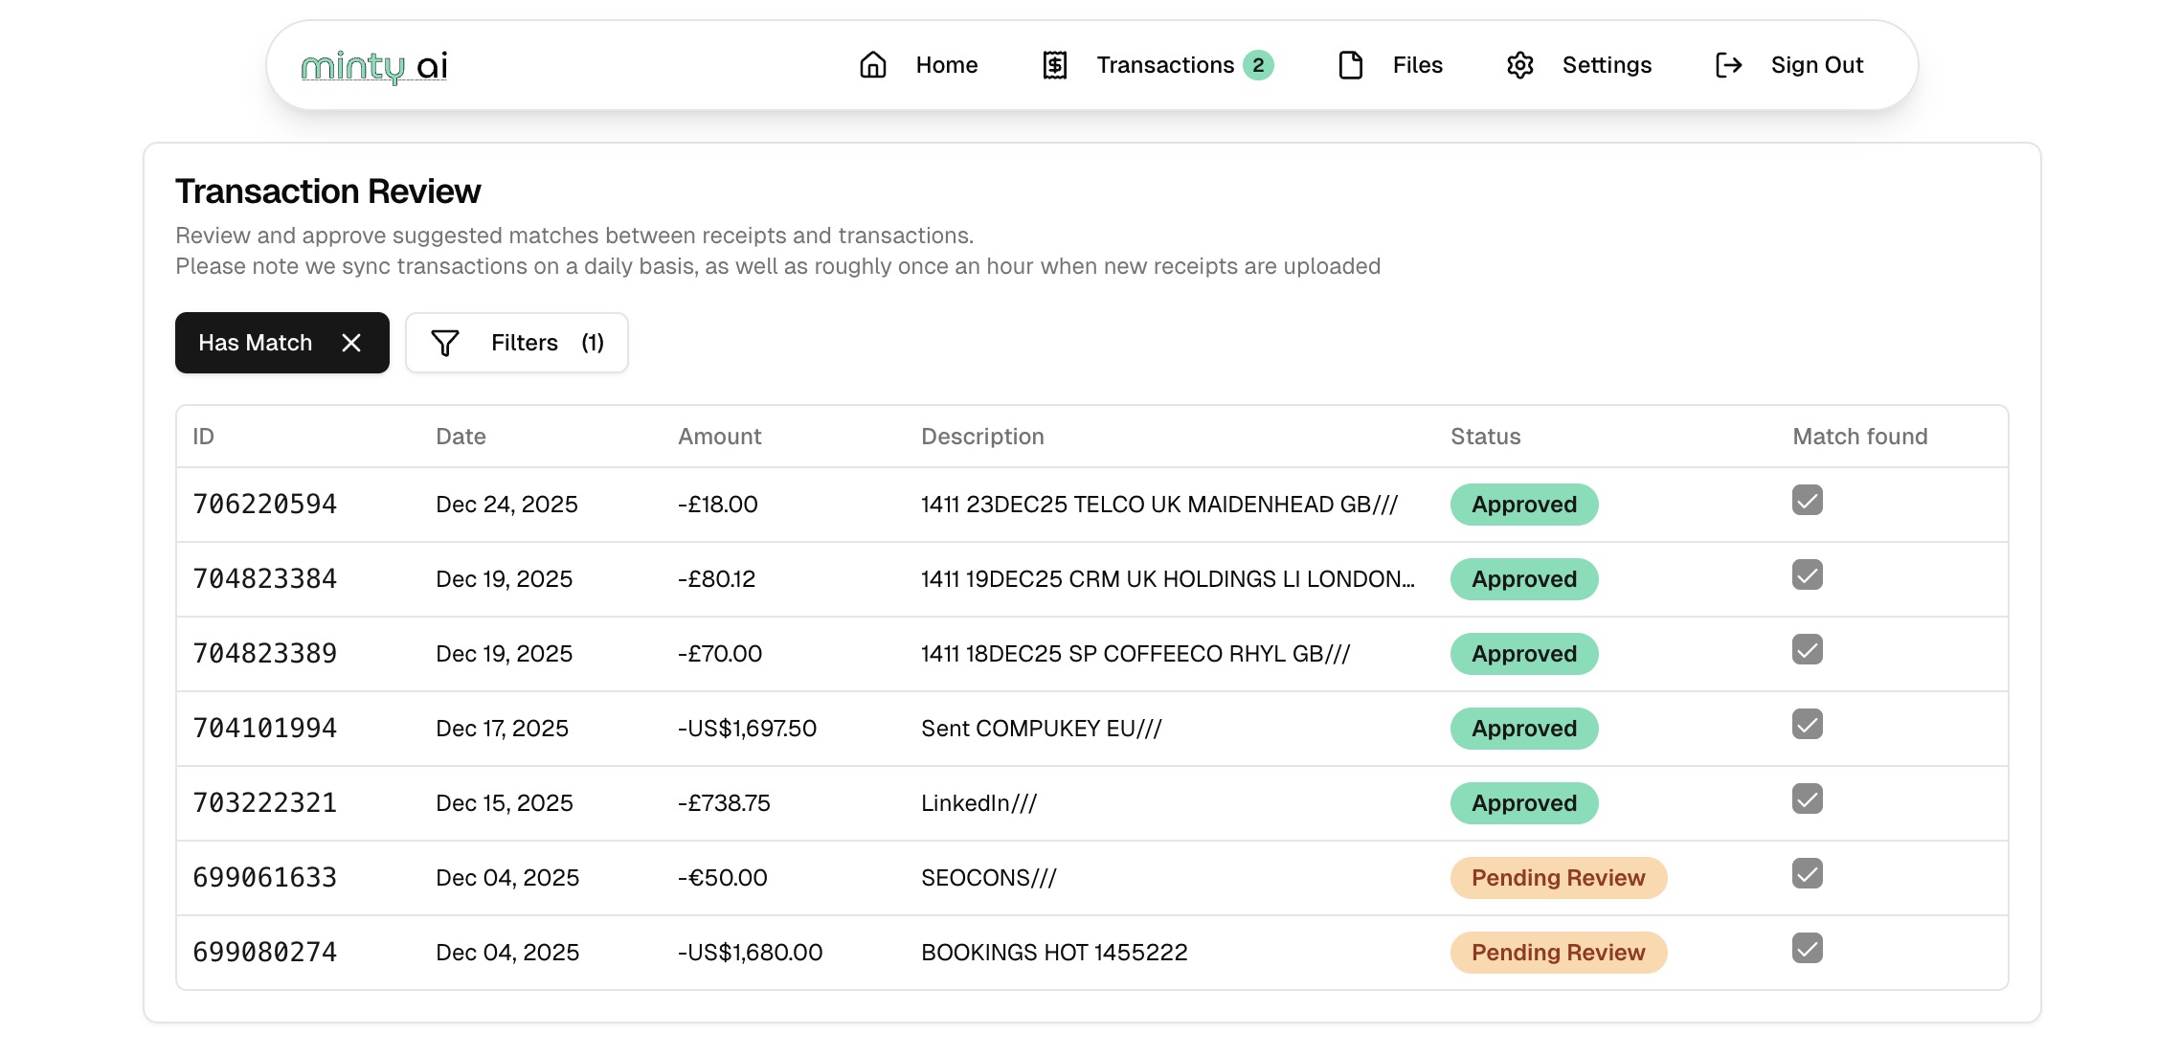Open Settings via the gear icon
The width and height of the screenshot is (2181, 1057).
(1520, 64)
